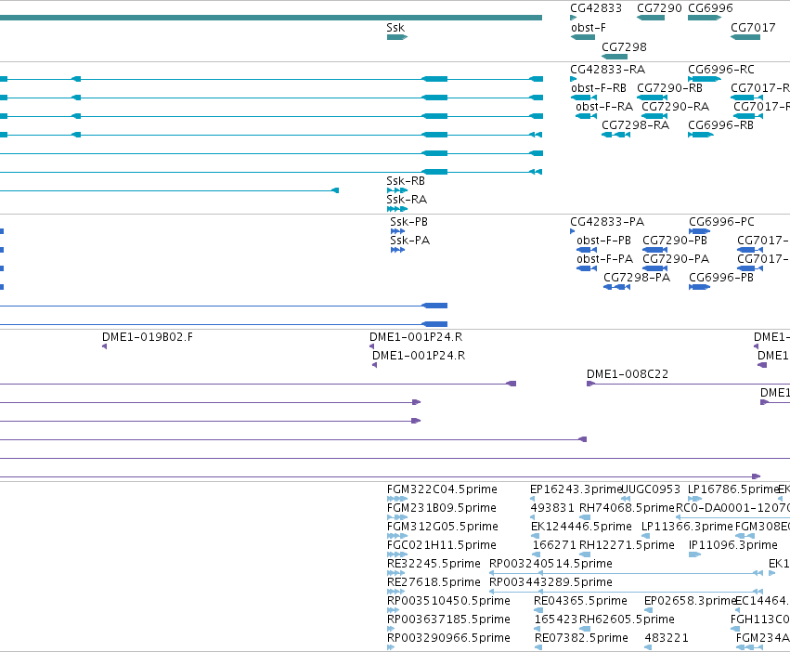Select EST RP003510450.5prime
This screenshot has height=652, width=790.
(448, 601)
